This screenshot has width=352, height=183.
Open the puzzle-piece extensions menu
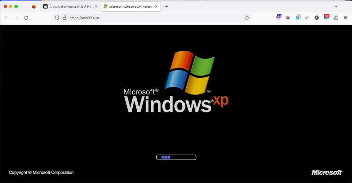point(336,18)
